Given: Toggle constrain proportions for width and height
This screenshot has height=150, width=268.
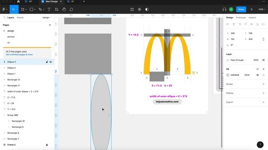Looking at the screenshot, I should [x=263, y=39].
